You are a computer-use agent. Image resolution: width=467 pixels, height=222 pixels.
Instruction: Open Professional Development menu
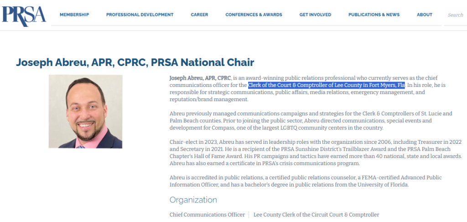[140, 15]
